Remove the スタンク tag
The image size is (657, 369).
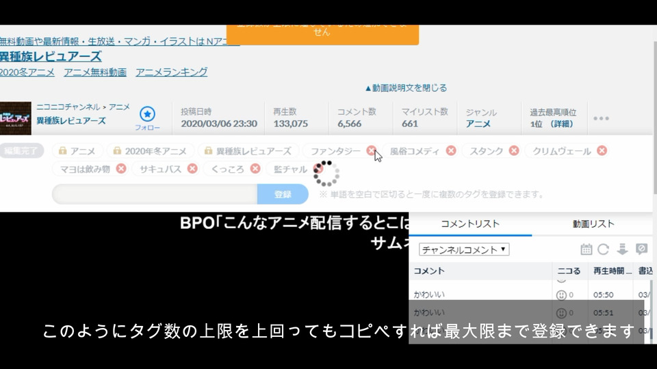[514, 150]
